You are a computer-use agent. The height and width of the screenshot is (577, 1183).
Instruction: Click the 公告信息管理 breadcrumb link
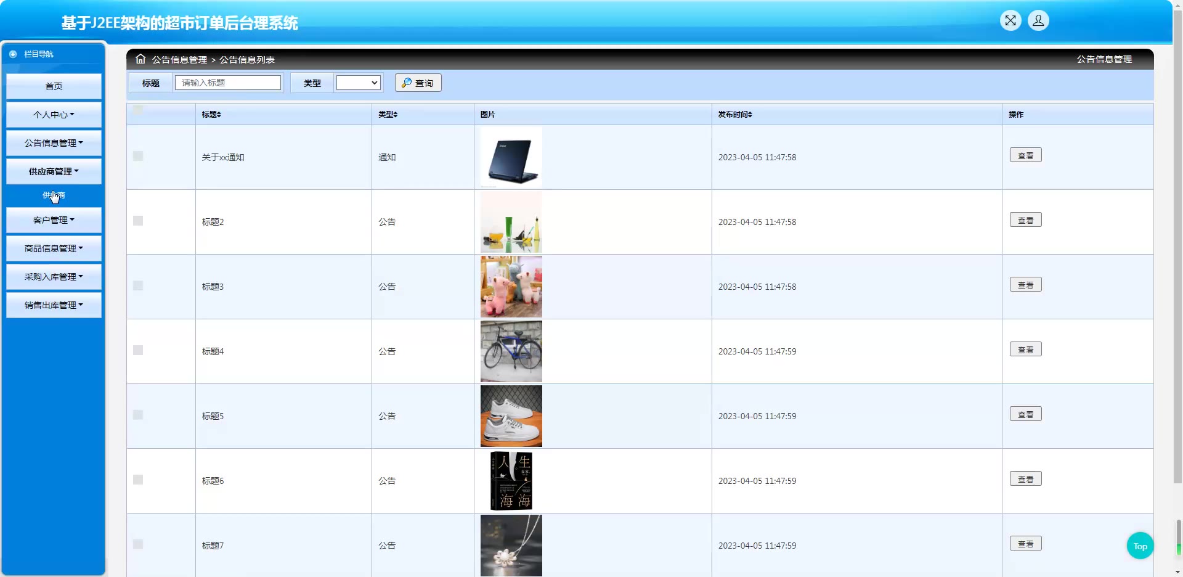click(x=179, y=60)
